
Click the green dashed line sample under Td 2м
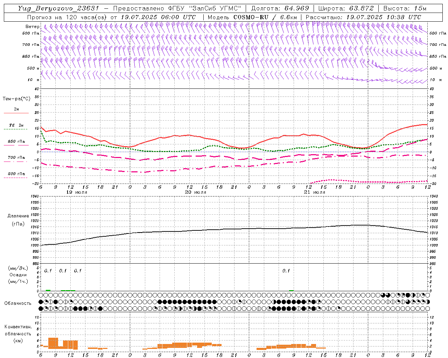[x=16, y=129]
